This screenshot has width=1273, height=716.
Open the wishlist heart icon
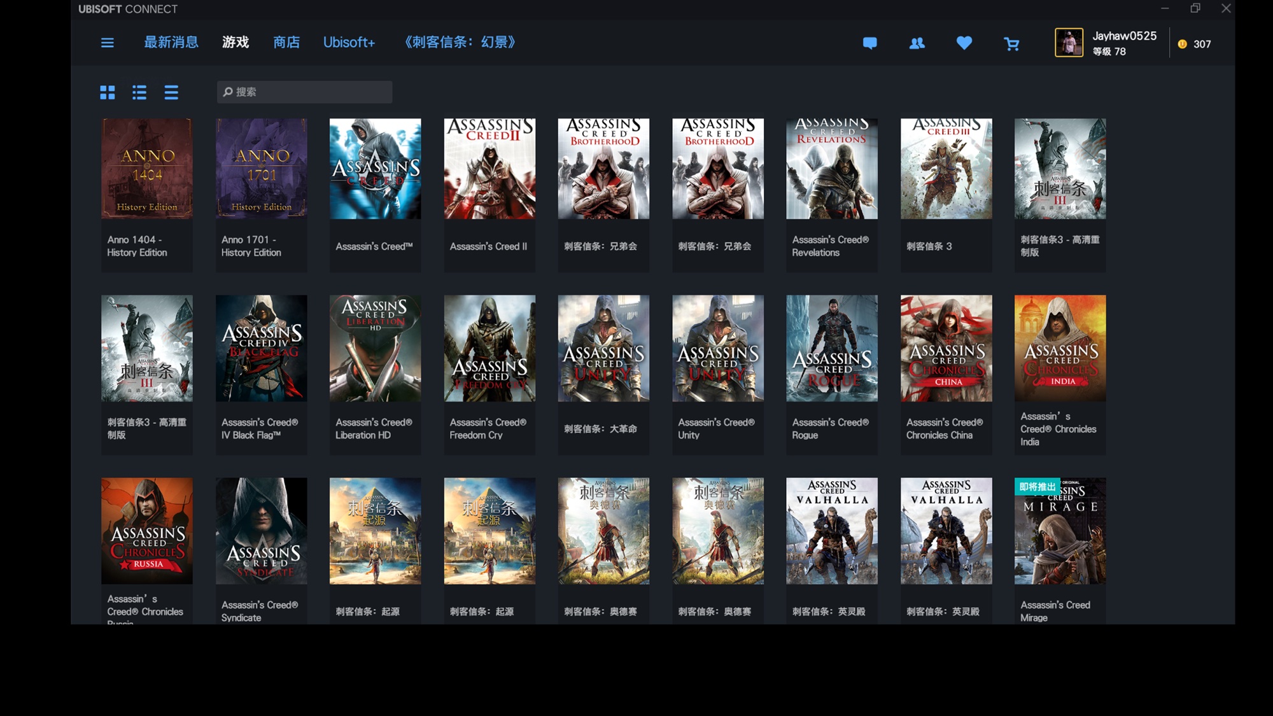tap(964, 43)
